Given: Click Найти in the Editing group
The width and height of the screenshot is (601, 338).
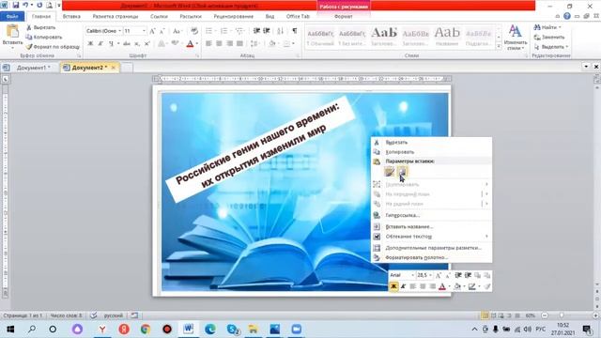Looking at the screenshot, I should click(x=548, y=27).
